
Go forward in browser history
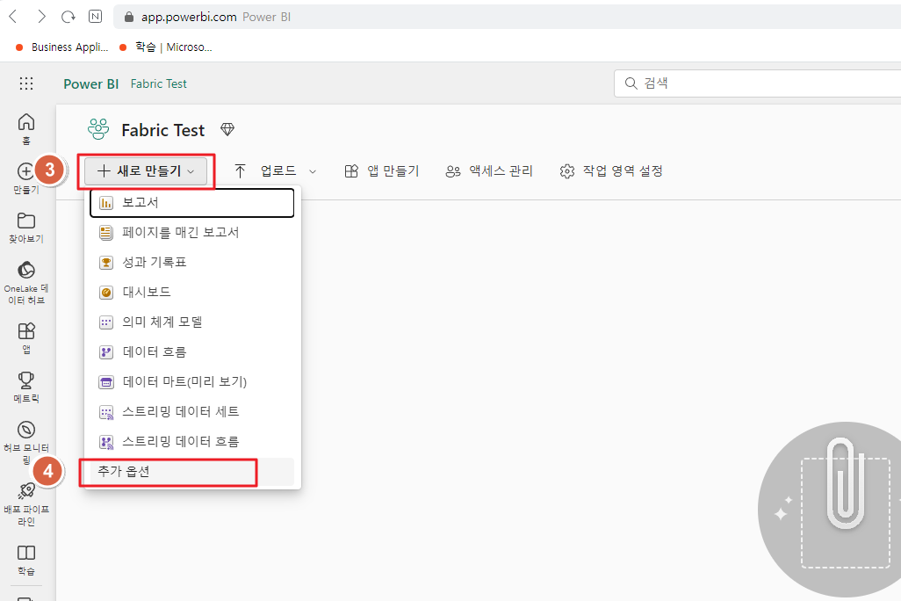click(41, 17)
